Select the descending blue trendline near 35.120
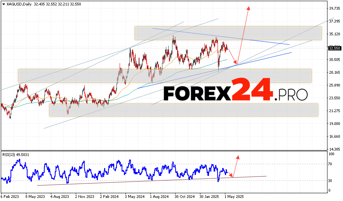Screen dimensions: 343x201 221,36
